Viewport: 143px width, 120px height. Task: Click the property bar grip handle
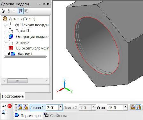tap(16, 108)
